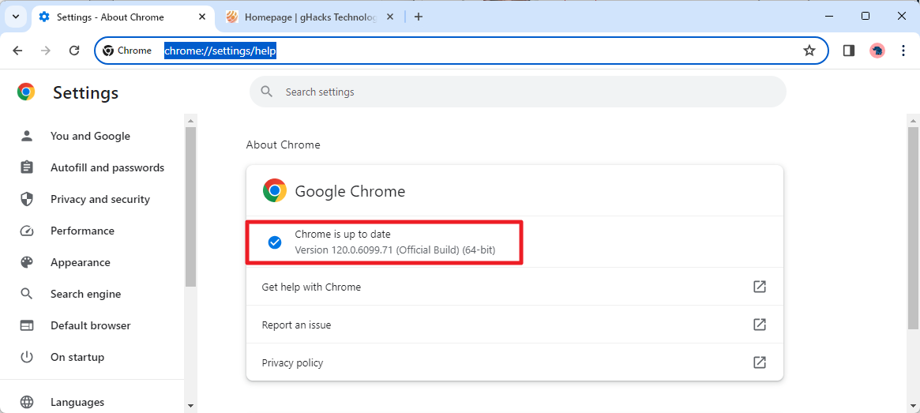Click the address bar URL chrome://settings/help

(x=220, y=51)
